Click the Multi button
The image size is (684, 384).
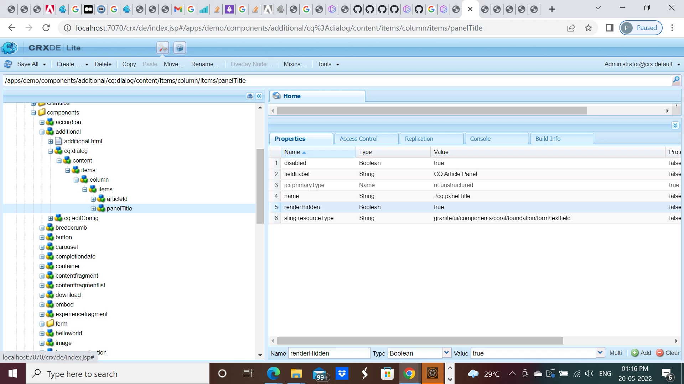tap(615, 353)
